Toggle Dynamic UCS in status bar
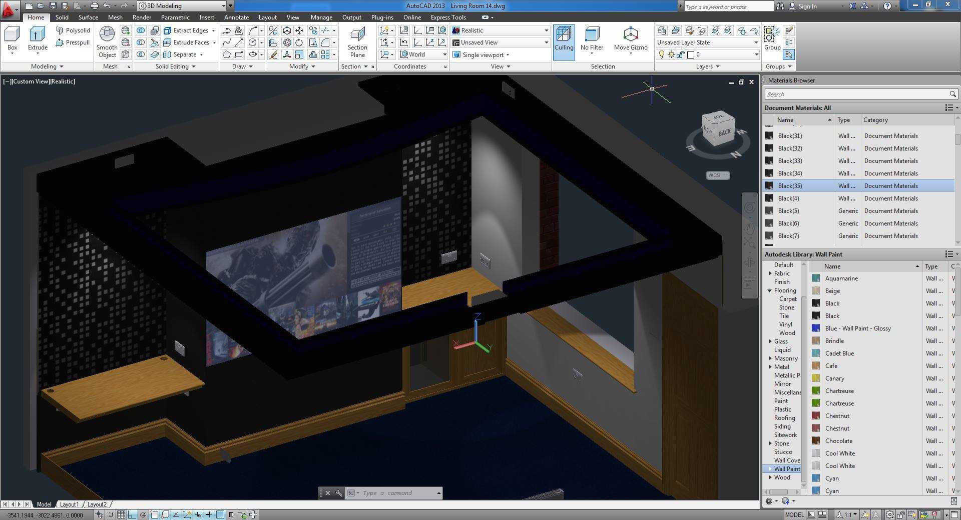Viewport: 961px width, 520px height. (187, 514)
